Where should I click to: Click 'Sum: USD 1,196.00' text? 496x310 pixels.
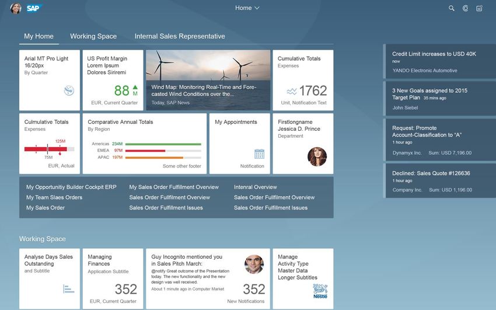(450, 190)
